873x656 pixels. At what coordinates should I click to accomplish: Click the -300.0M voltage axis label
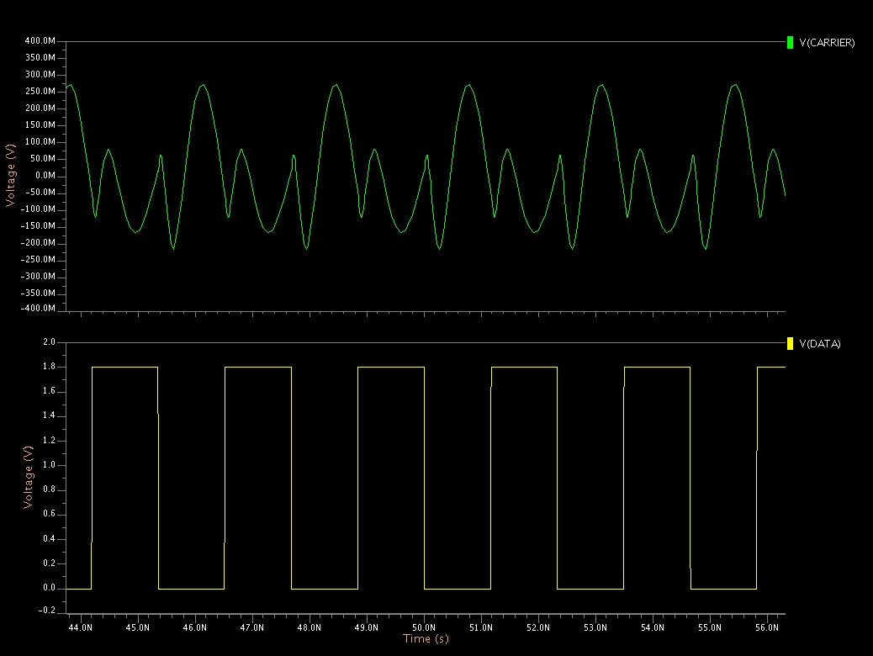pos(38,276)
